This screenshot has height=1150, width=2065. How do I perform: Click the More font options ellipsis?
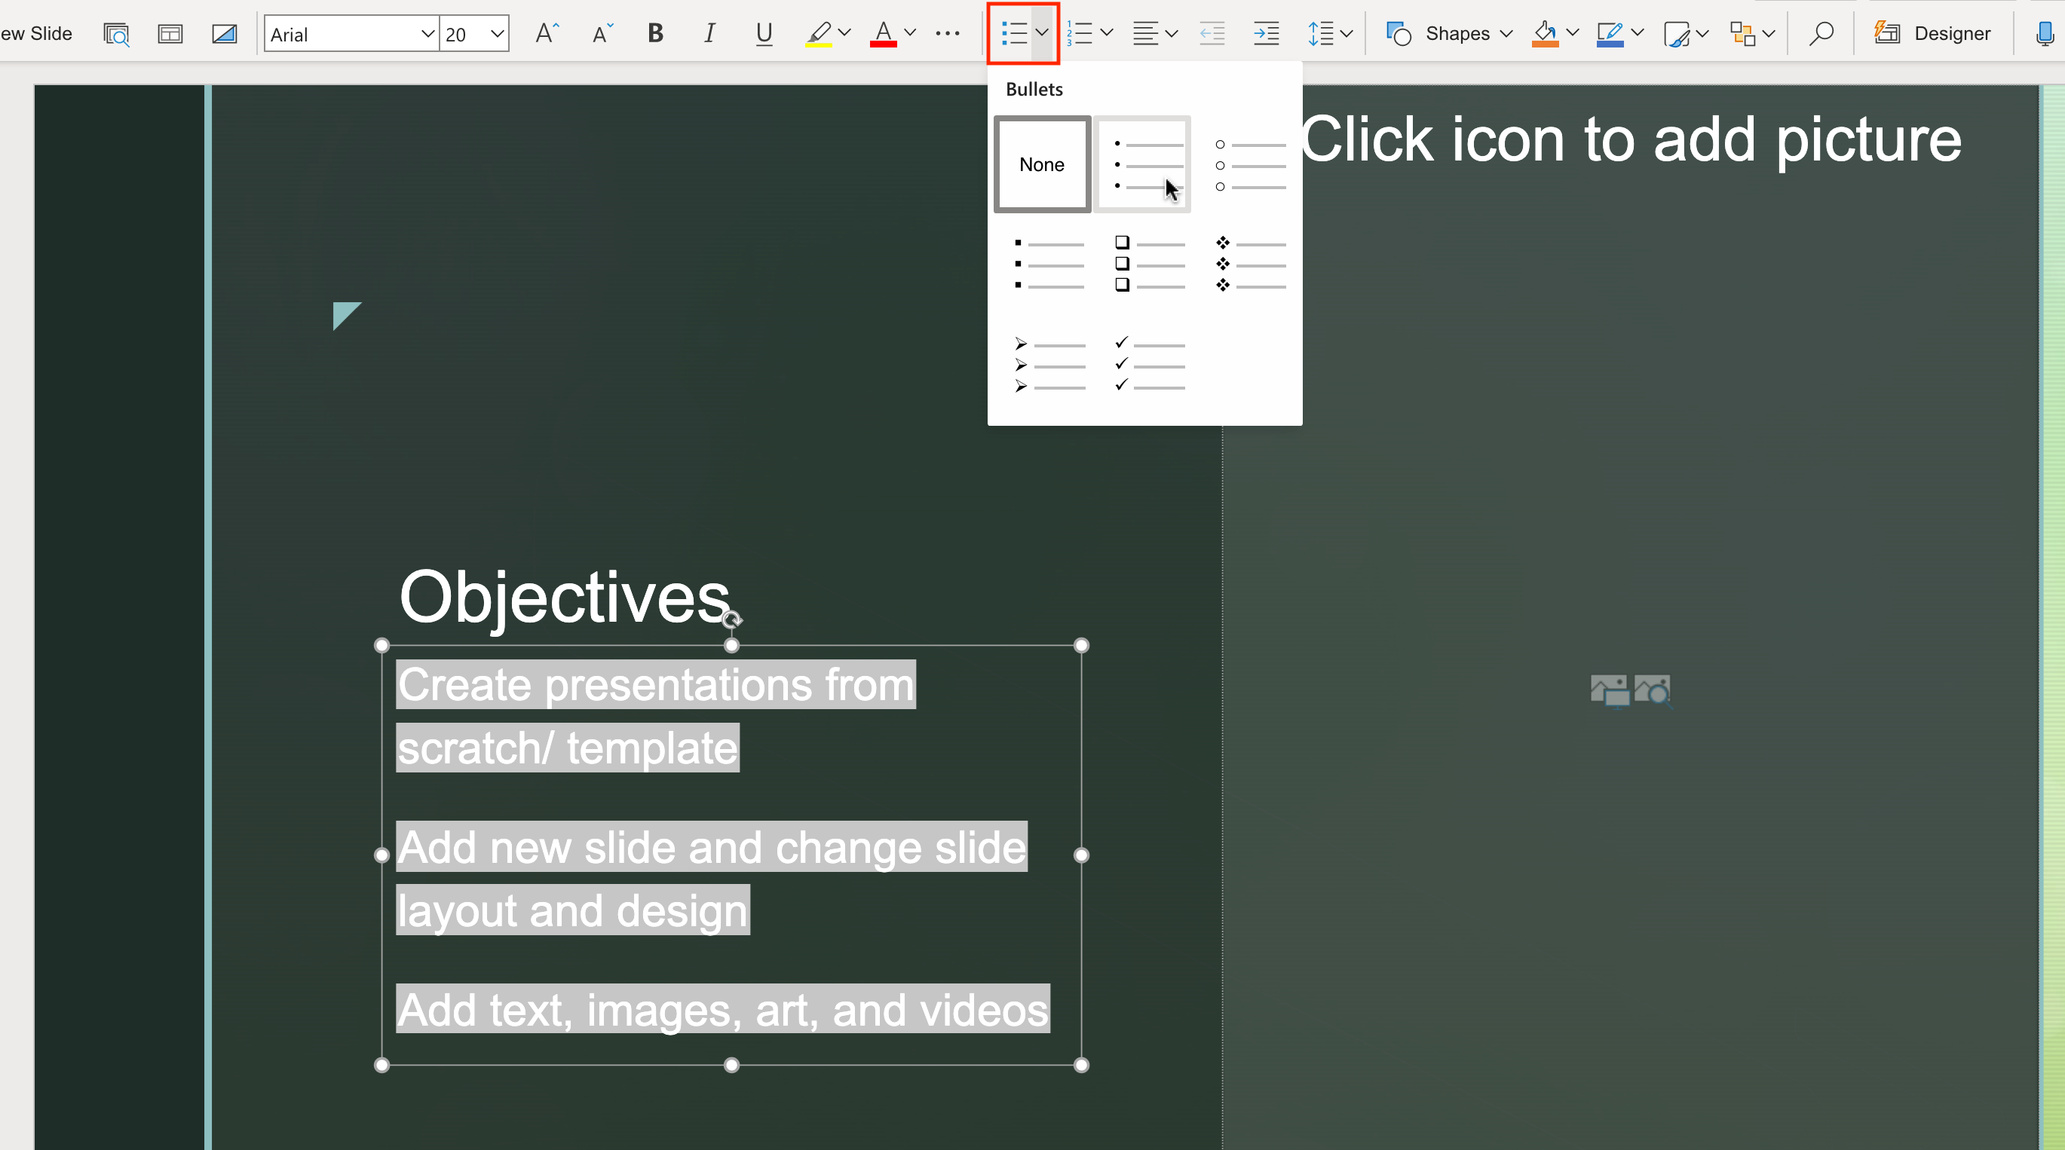948,34
